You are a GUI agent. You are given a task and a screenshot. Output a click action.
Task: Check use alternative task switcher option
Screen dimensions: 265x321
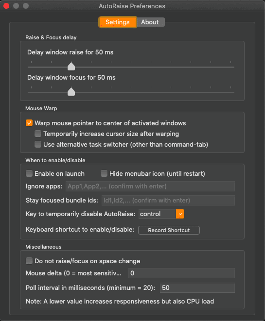click(38, 144)
